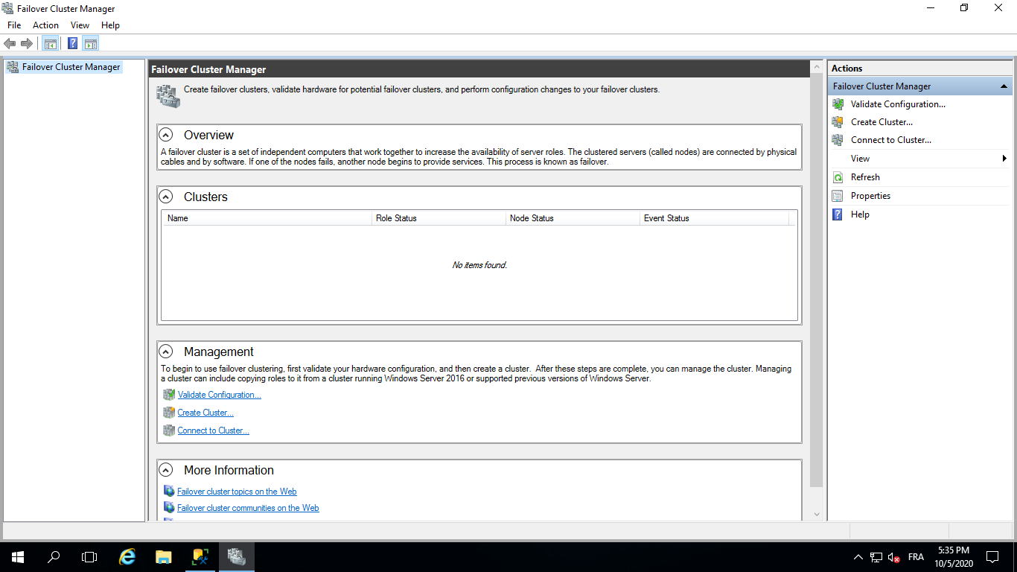Open the Help menu in menu bar
This screenshot has width=1017, height=572.
coord(110,25)
